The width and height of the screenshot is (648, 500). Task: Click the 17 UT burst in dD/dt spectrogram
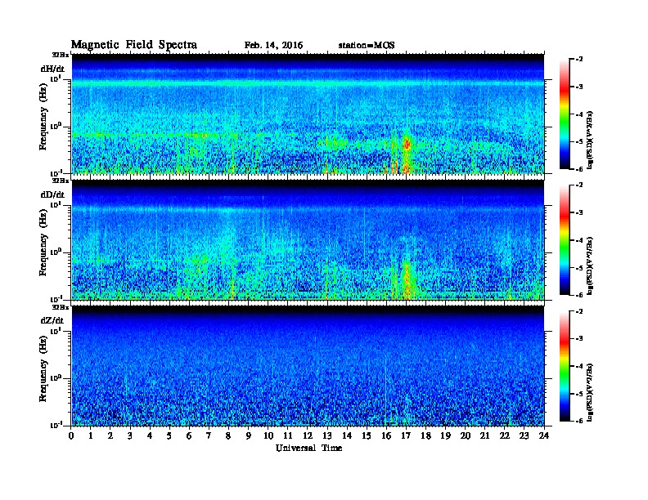click(x=407, y=279)
